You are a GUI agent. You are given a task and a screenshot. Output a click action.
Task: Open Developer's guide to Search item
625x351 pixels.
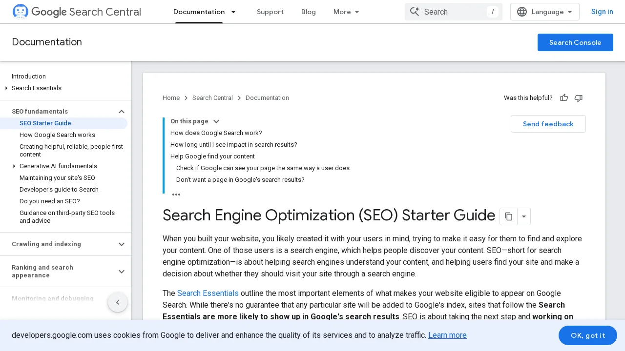pos(59,190)
